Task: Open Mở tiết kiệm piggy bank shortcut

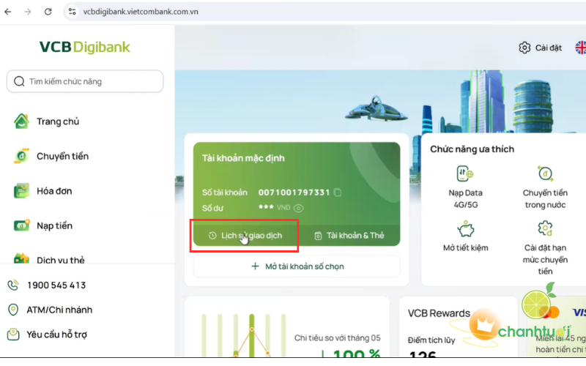Action: 465,236
